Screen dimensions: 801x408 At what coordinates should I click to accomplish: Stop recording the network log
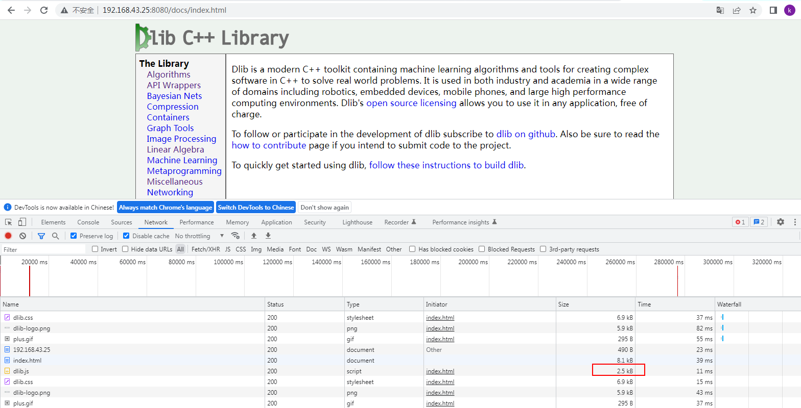pyautogui.click(x=8, y=236)
